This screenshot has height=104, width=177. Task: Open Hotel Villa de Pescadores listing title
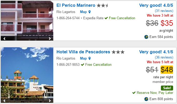[83, 52]
